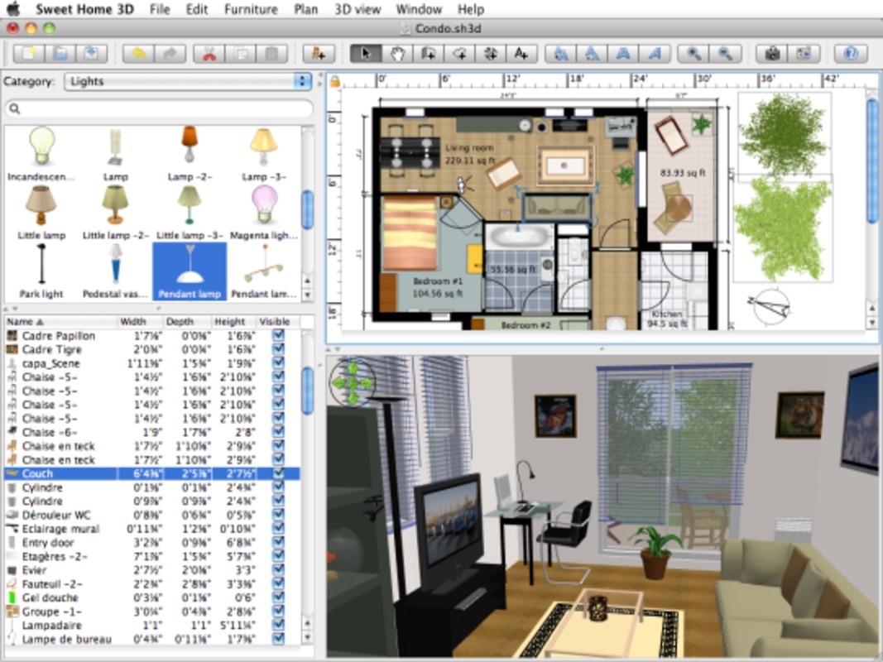883x662 pixels.
Task: Click the Name column header sort arrow
Action: pyautogui.click(x=38, y=322)
